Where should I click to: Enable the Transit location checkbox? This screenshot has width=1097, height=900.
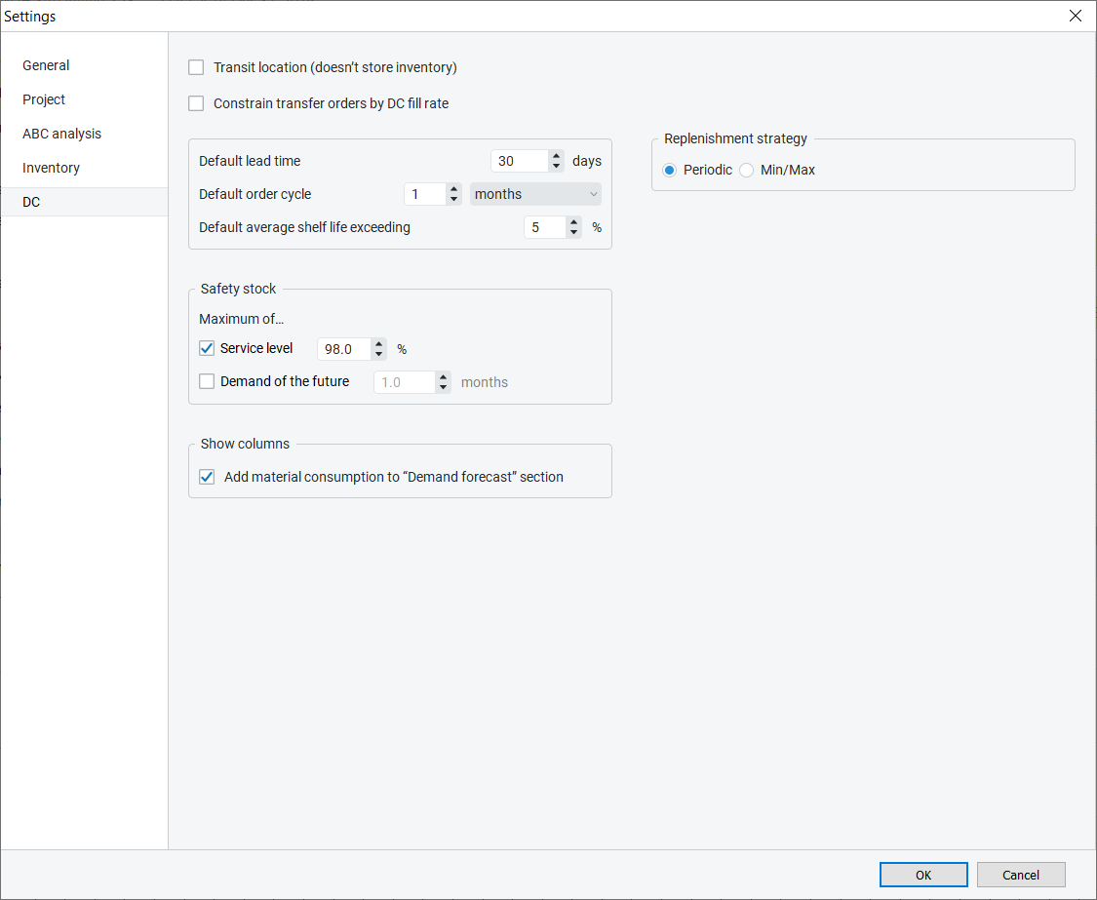pyautogui.click(x=196, y=67)
